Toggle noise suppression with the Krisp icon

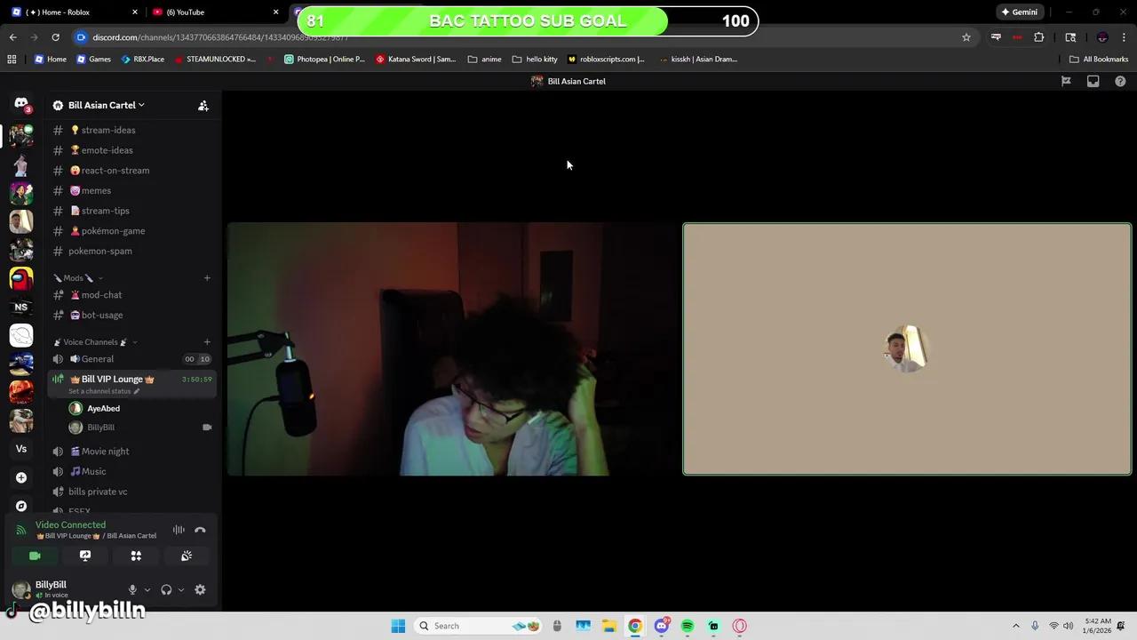click(179, 530)
